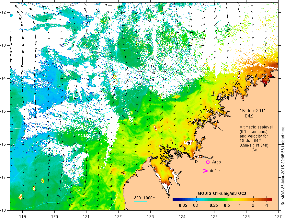
Task: Click the cyan bathymetry contour legend line
Action: coord(141,201)
